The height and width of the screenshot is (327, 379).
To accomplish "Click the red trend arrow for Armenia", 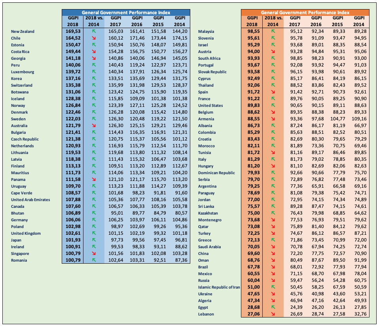I will pos(273,119).
